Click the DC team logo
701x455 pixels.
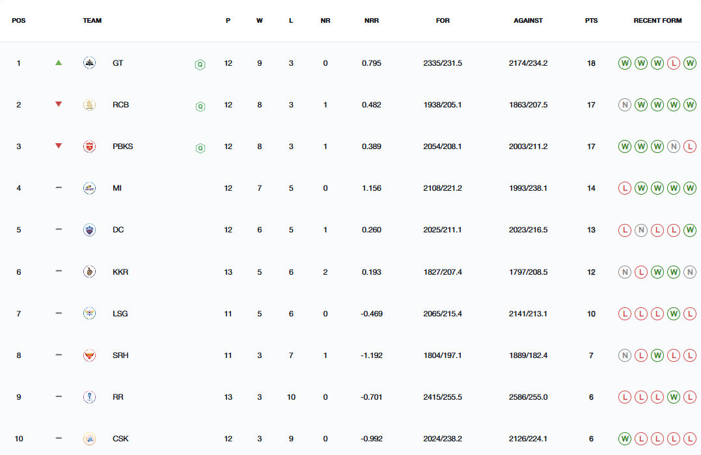pos(89,230)
